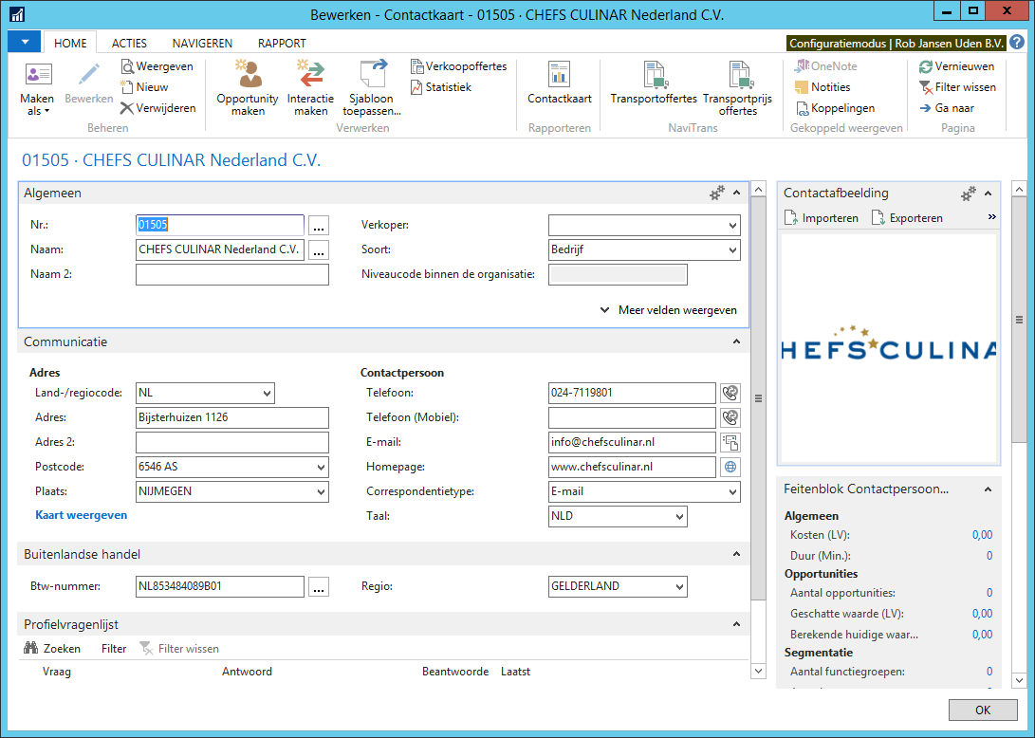Click into the Adres 2 field
Image resolution: width=1035 pixels, height=738 pixels.
point(232,442)
